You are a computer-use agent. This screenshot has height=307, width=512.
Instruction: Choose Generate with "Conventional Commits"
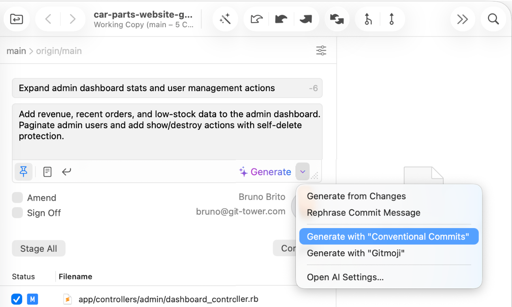(x=388, y=236)
